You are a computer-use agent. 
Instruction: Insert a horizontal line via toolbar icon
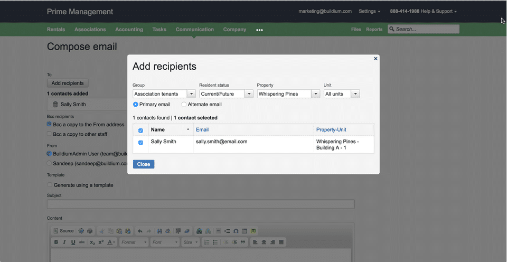coord(219,231)
